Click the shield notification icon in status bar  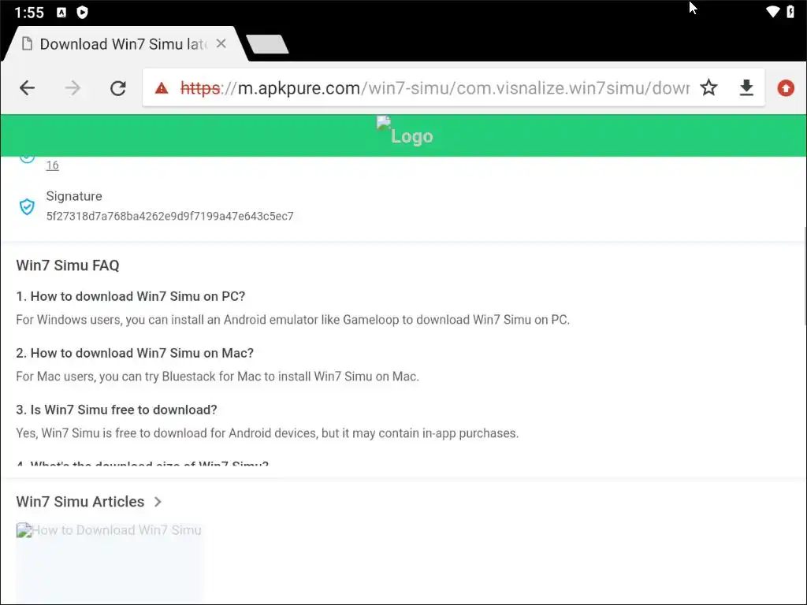[82, 12]
